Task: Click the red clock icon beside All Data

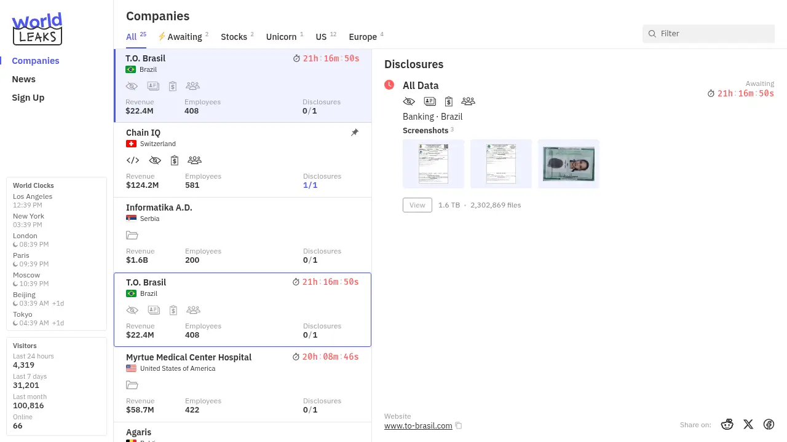Action: (x=389, y=85)
